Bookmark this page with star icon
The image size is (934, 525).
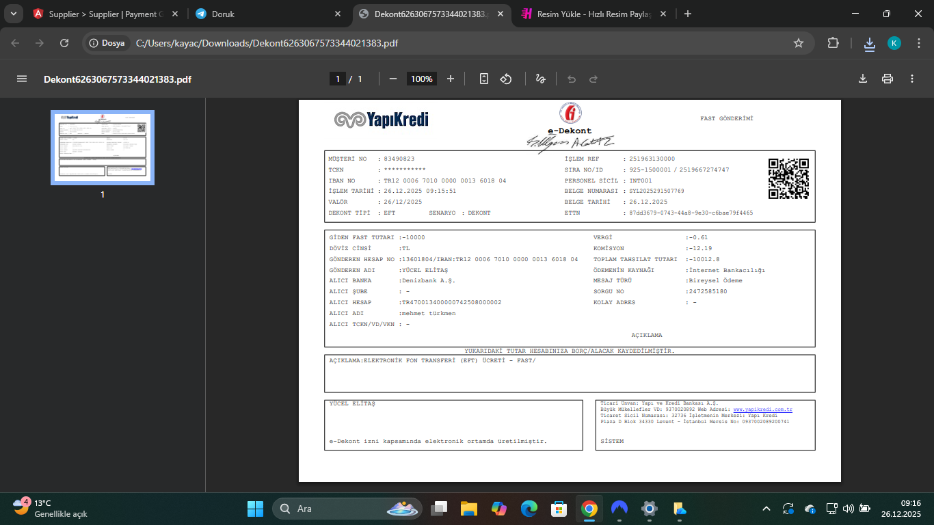tap(798, 43)
